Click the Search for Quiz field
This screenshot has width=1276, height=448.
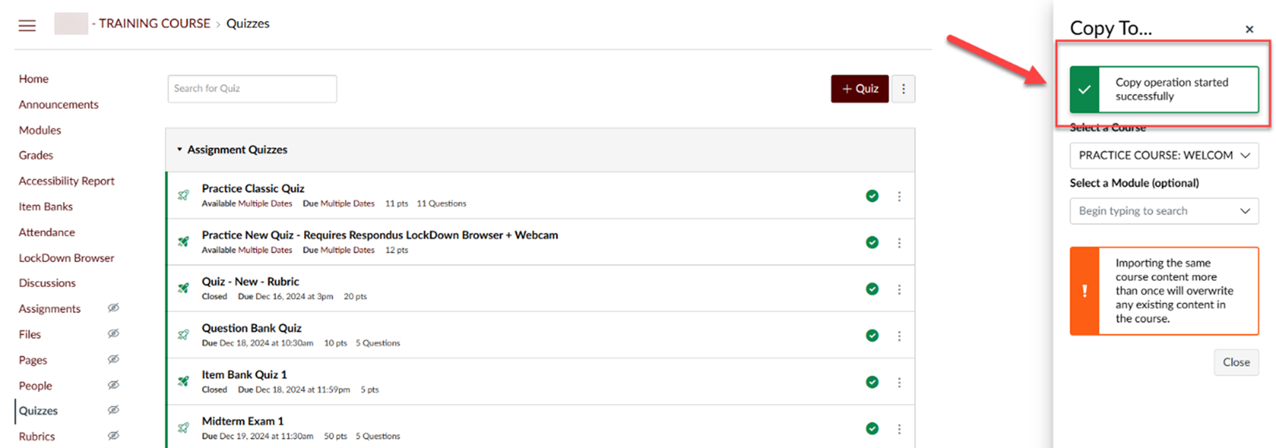(252, 89)
